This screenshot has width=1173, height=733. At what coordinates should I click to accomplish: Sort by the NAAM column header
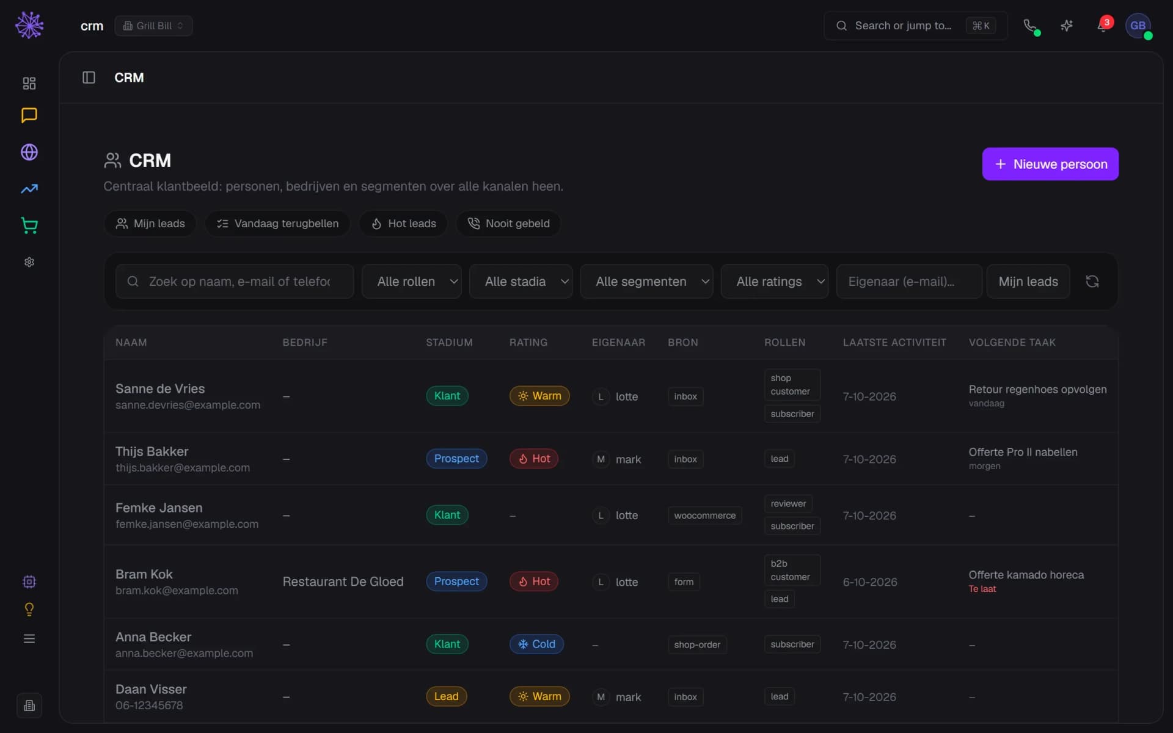tap(131, 342)
